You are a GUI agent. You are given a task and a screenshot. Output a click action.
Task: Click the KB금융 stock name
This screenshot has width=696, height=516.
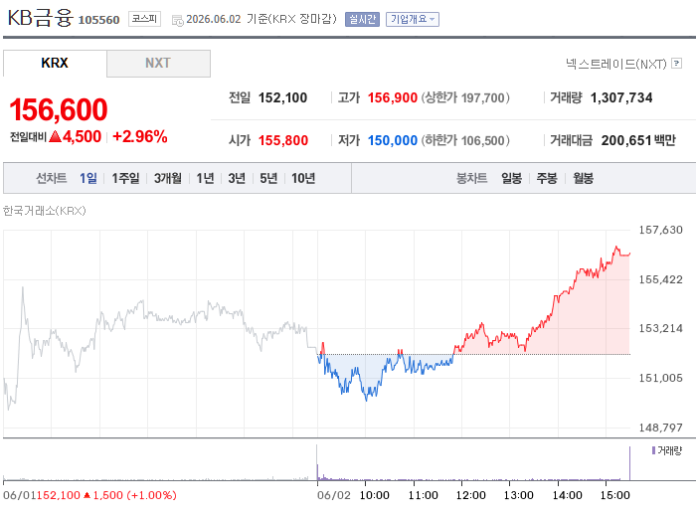coord(40,18)
